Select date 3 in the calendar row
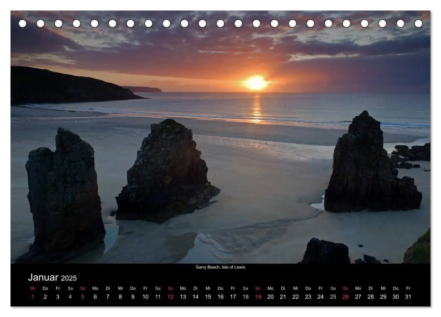441x317 pixels. tap(58, 297)
